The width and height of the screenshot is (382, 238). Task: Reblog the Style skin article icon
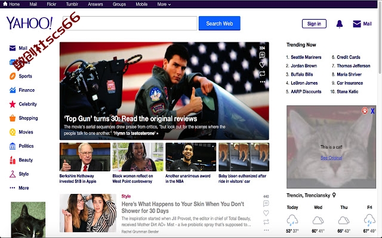click(x=266, y=222)
